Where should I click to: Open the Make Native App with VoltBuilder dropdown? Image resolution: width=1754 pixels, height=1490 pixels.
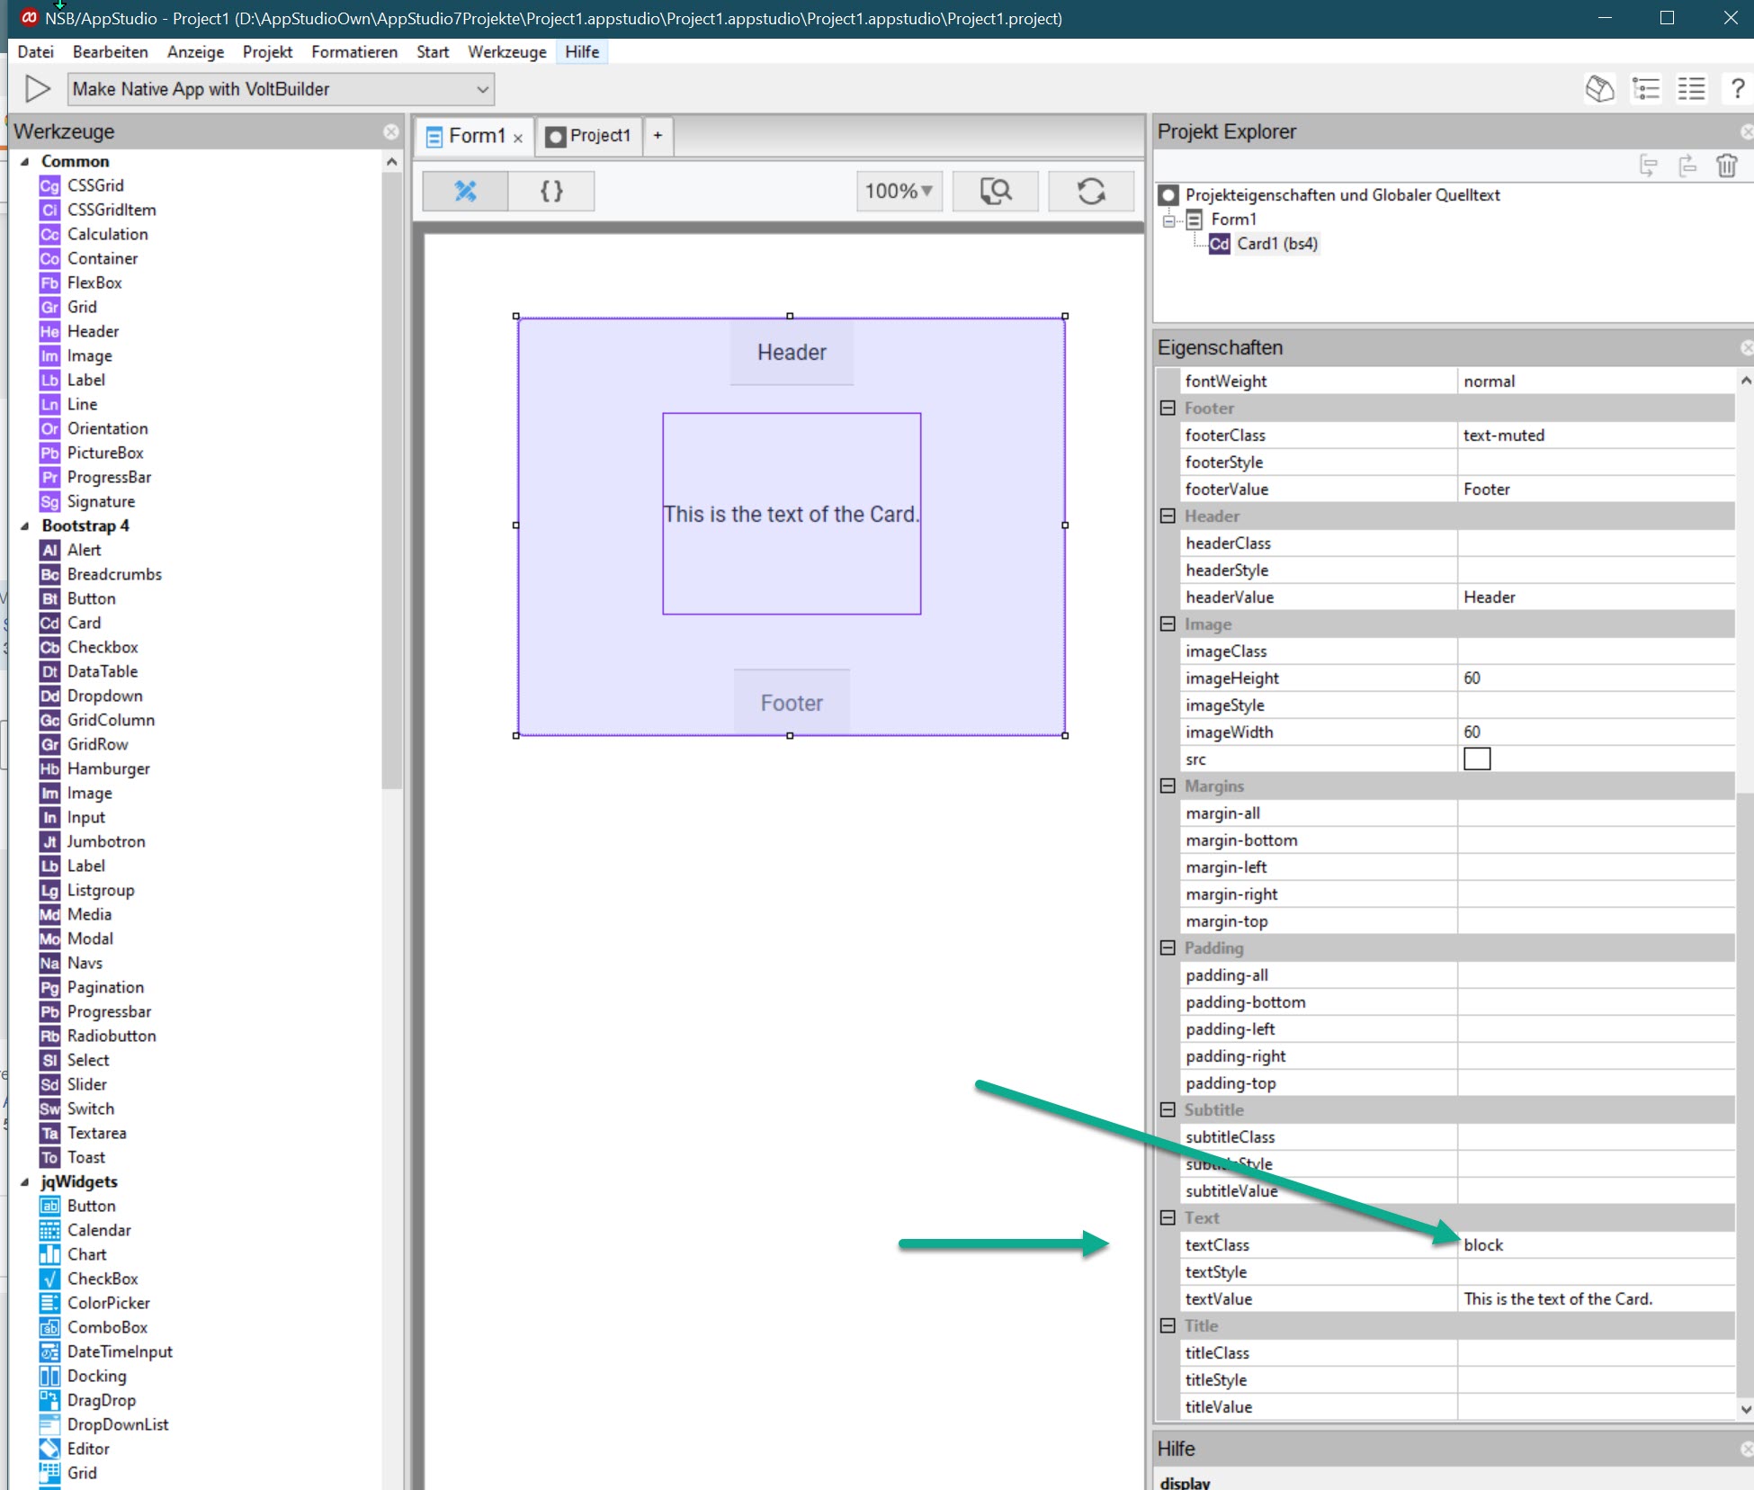pos(483,89)
